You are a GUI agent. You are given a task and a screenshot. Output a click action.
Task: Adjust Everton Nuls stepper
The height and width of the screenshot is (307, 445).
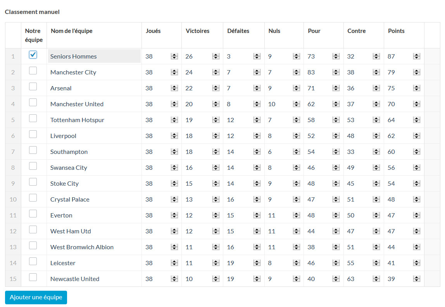pos(296,216)
